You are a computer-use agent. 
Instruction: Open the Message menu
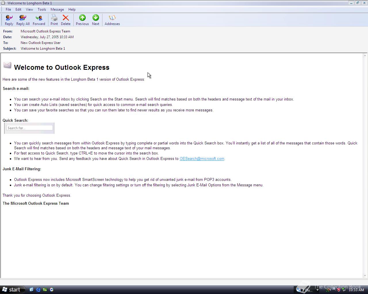coord(57,9)
